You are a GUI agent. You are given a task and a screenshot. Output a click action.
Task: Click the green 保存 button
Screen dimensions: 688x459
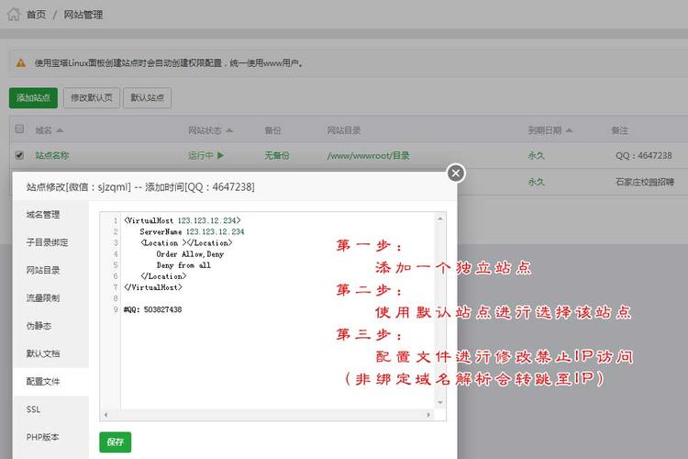point(115,442)
